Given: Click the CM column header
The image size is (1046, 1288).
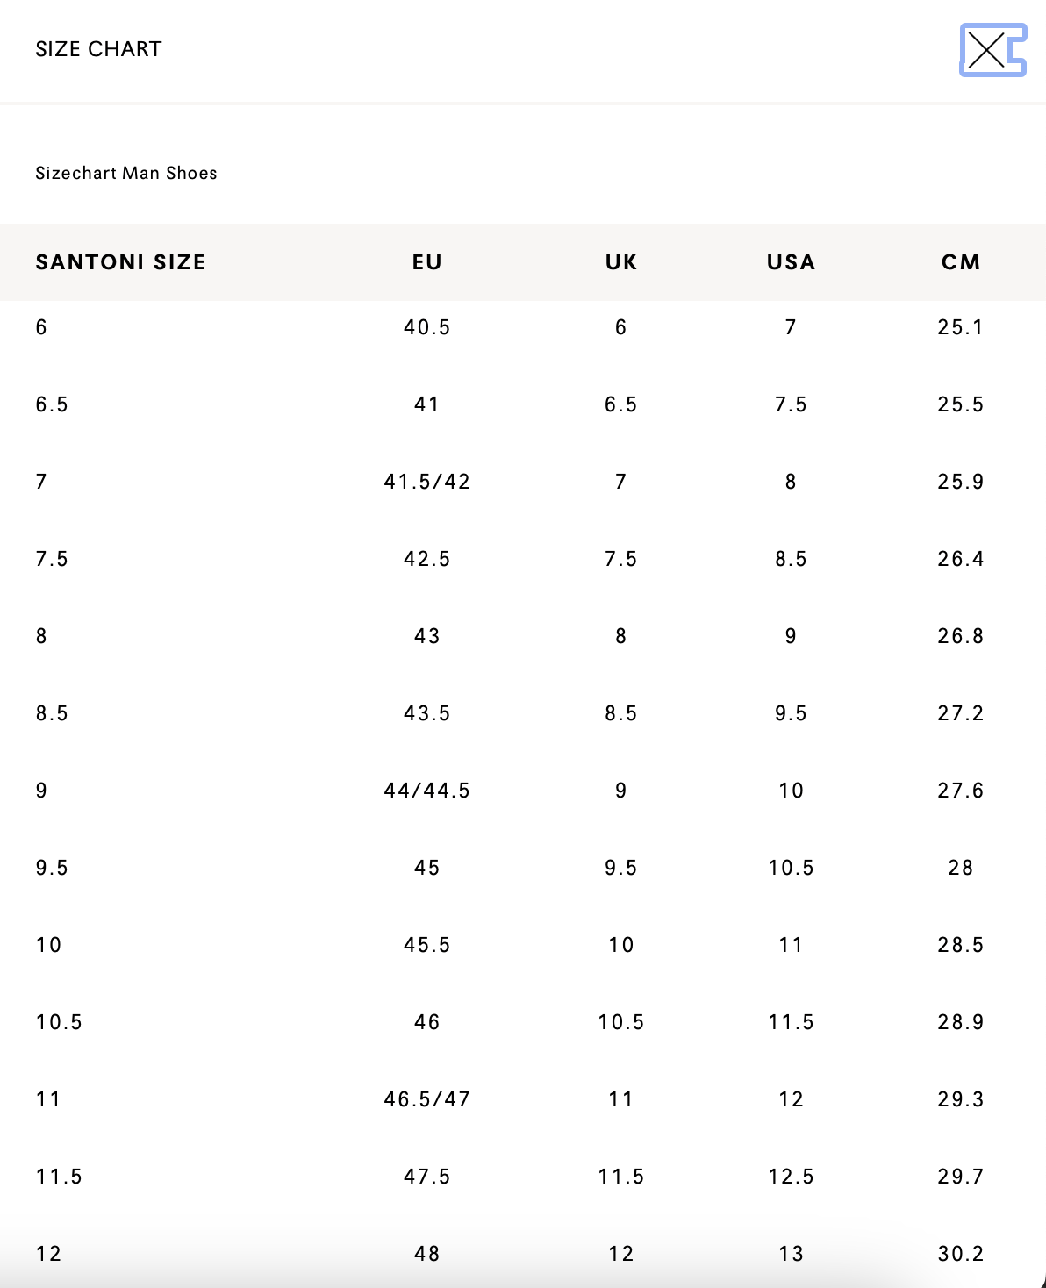Looking at the screenshot, I should coord(961,262).
